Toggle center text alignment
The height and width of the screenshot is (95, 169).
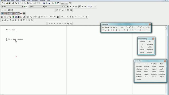pyautogui.click(x=82, y=7)
